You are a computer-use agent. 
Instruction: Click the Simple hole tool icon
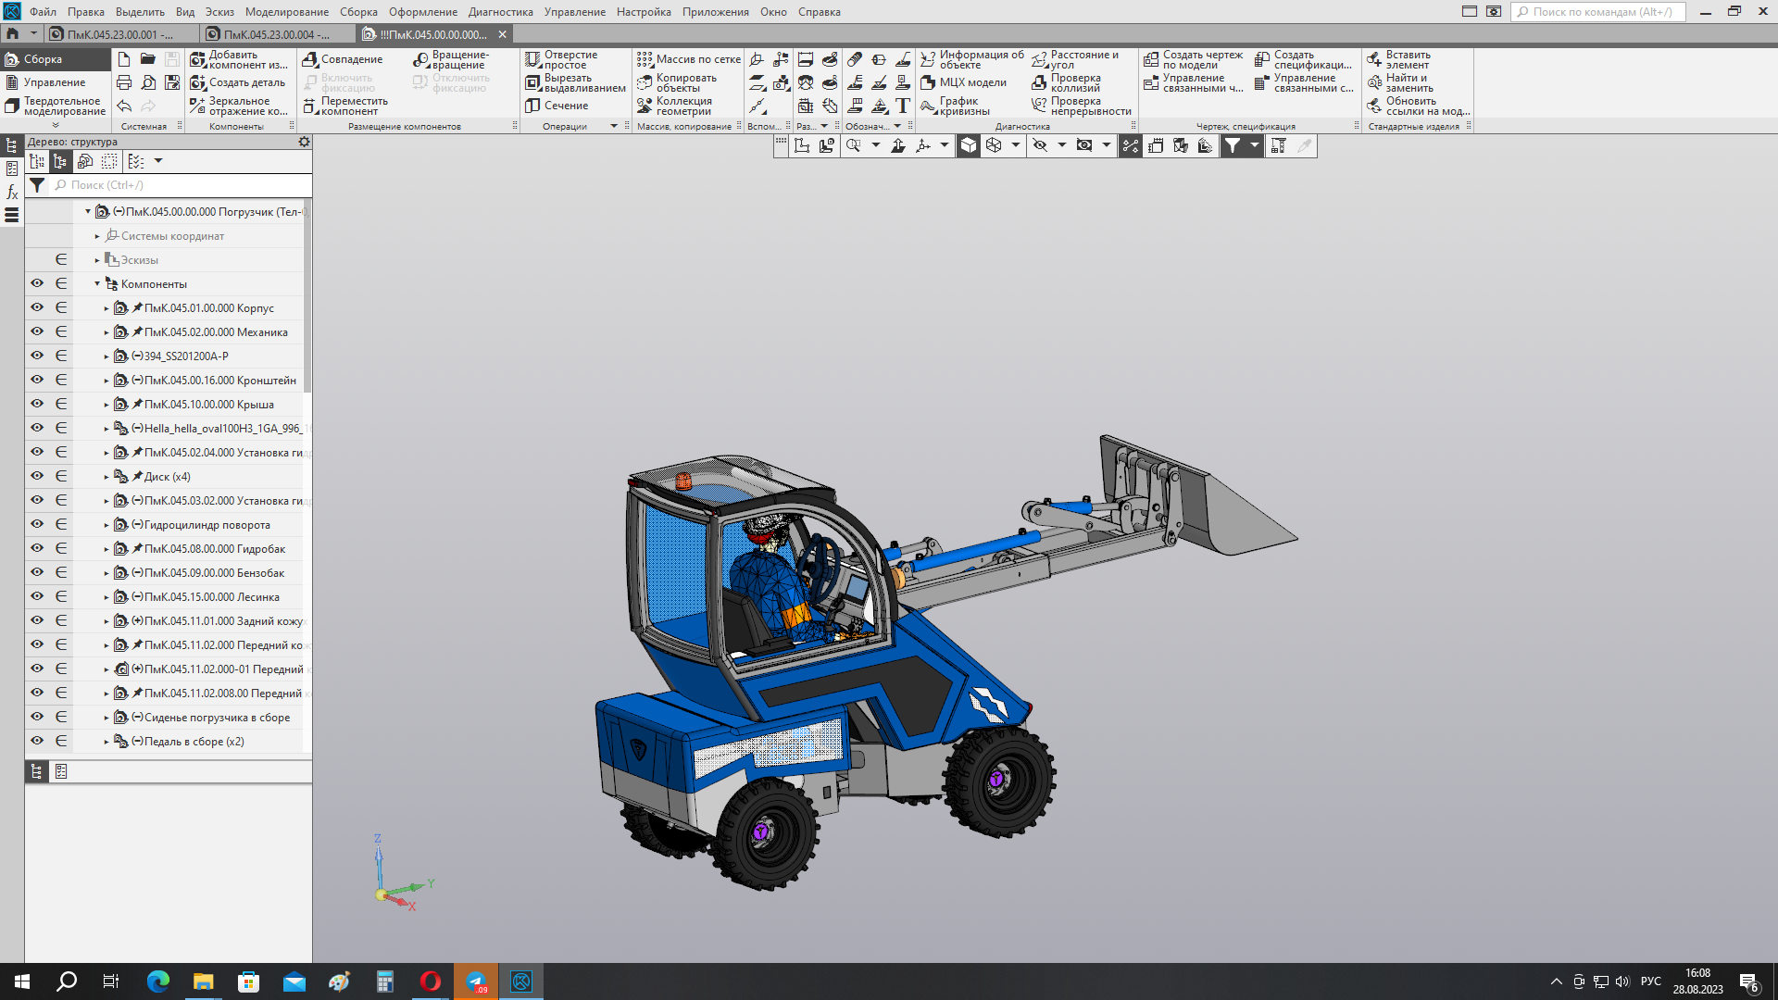pos(532,59)
